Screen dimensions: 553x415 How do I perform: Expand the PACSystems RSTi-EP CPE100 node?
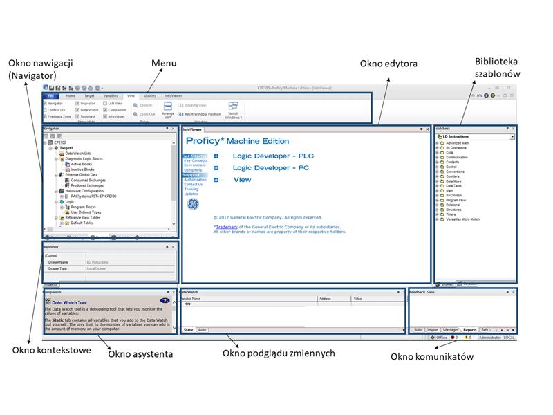[62, 196]
